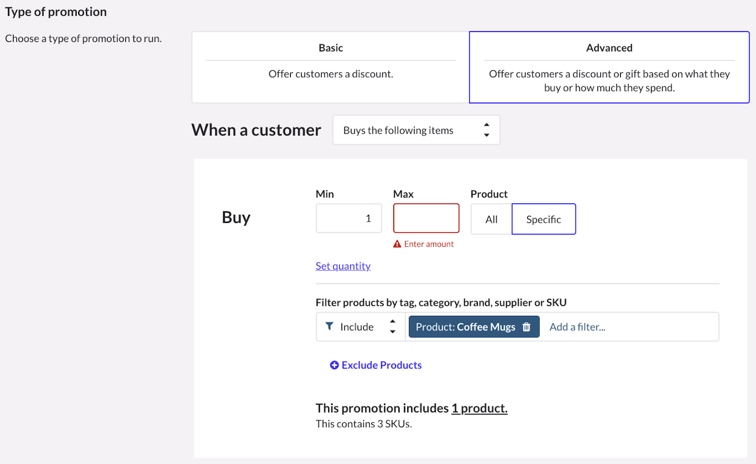Choose the All products option
Viewport: 756px width, 464px height.
(491, 219)
